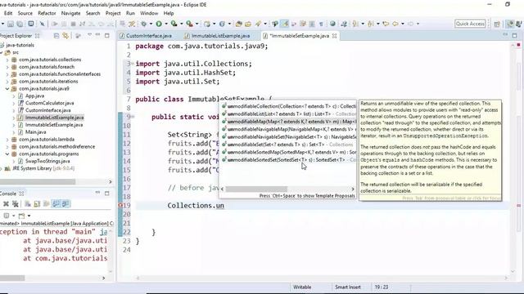Screen dimensions: 524x294
Task: Toggle Show Console on Standard Error
Action: (65, 203)
